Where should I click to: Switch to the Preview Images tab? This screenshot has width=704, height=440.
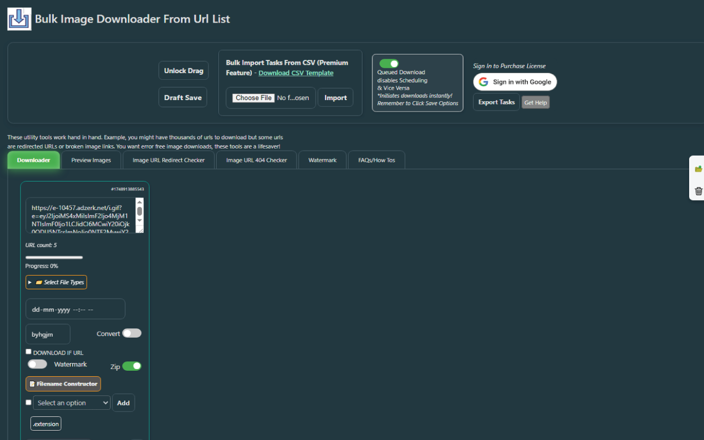coord(91,160)
